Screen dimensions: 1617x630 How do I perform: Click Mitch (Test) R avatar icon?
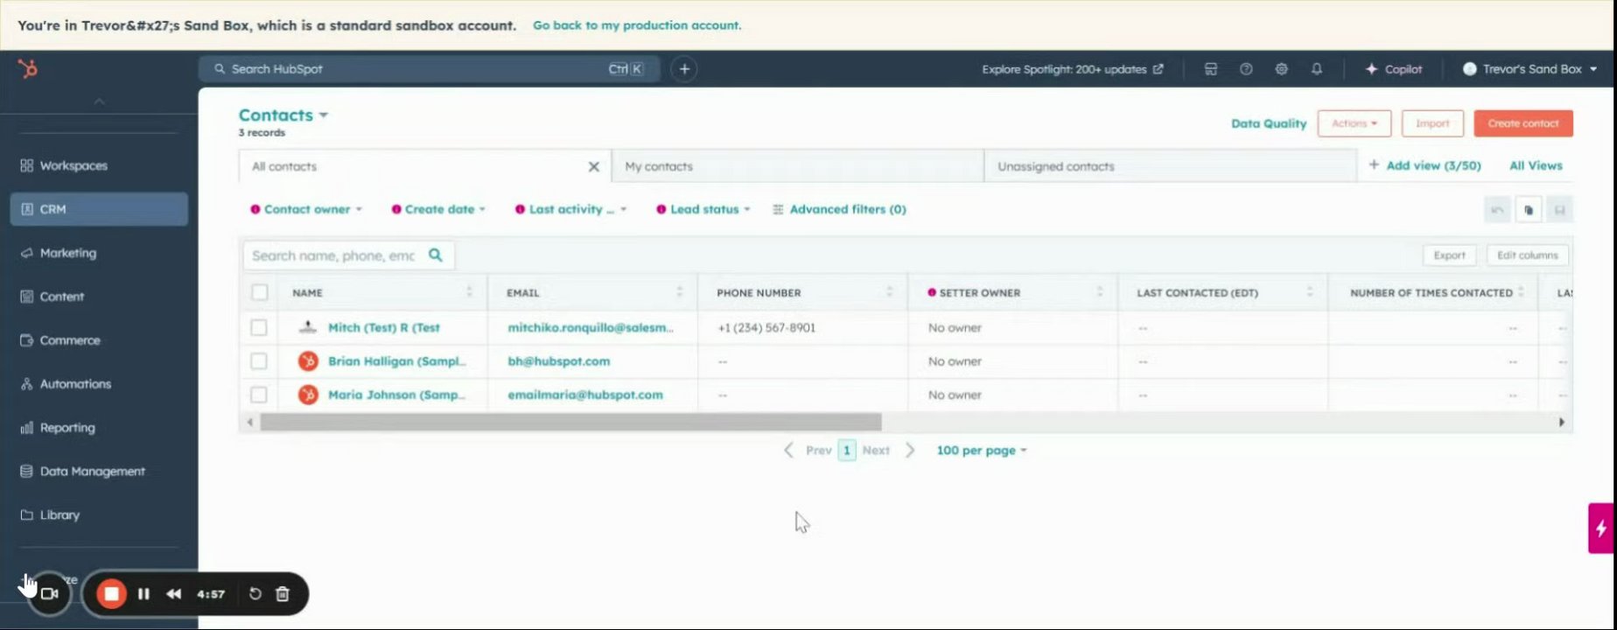[308, 327]
